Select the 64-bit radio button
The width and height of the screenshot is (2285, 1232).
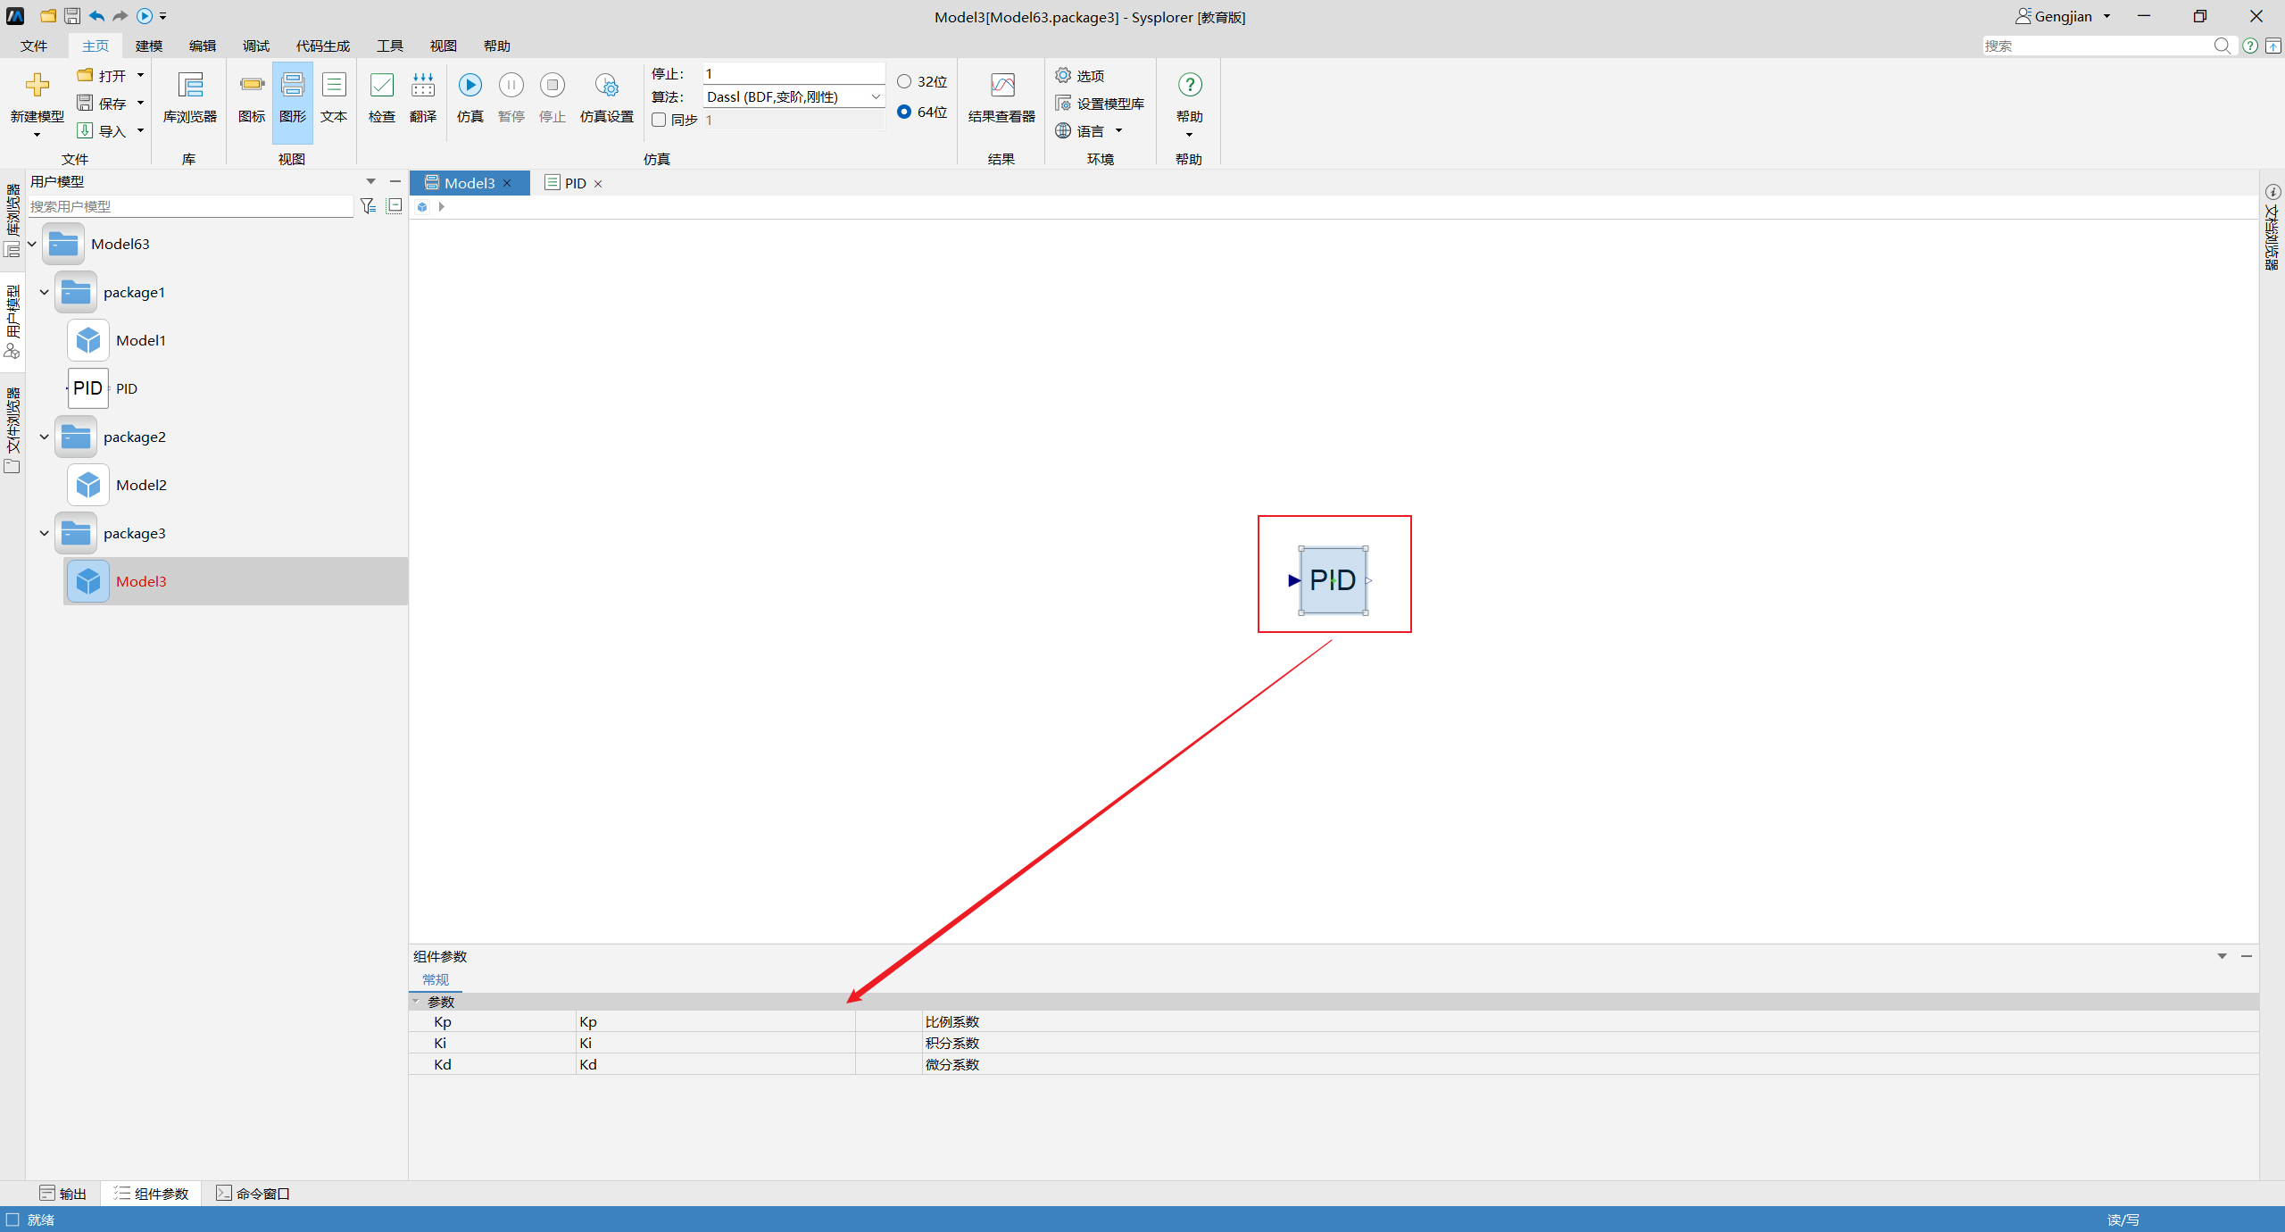coord(904,112)
